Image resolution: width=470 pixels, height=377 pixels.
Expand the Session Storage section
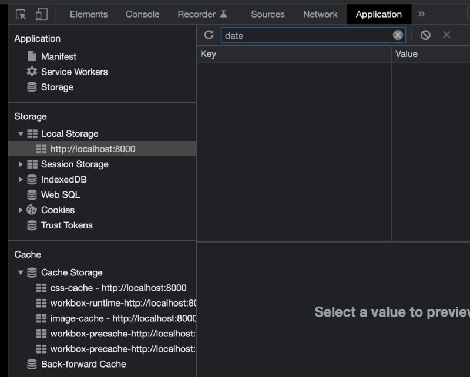[x=21, y=164]
